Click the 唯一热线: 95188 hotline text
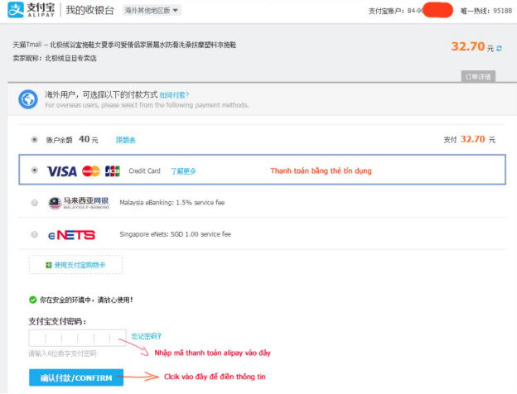The height and width of the screenshot is (394, 517). (x=486, y=11)
